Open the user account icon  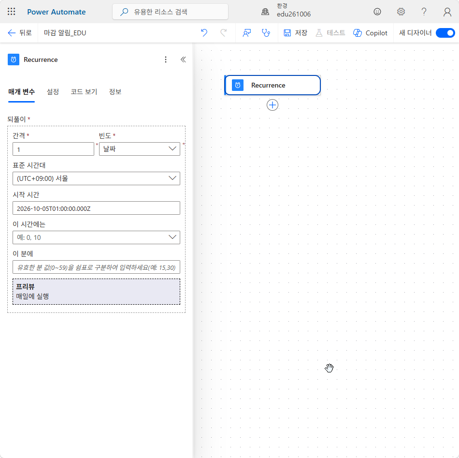(x=447, y=12)
